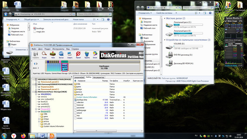Collapse the HD0 Kingston disk node
Screen dimensions: 247x139
[x=34, y=80]
